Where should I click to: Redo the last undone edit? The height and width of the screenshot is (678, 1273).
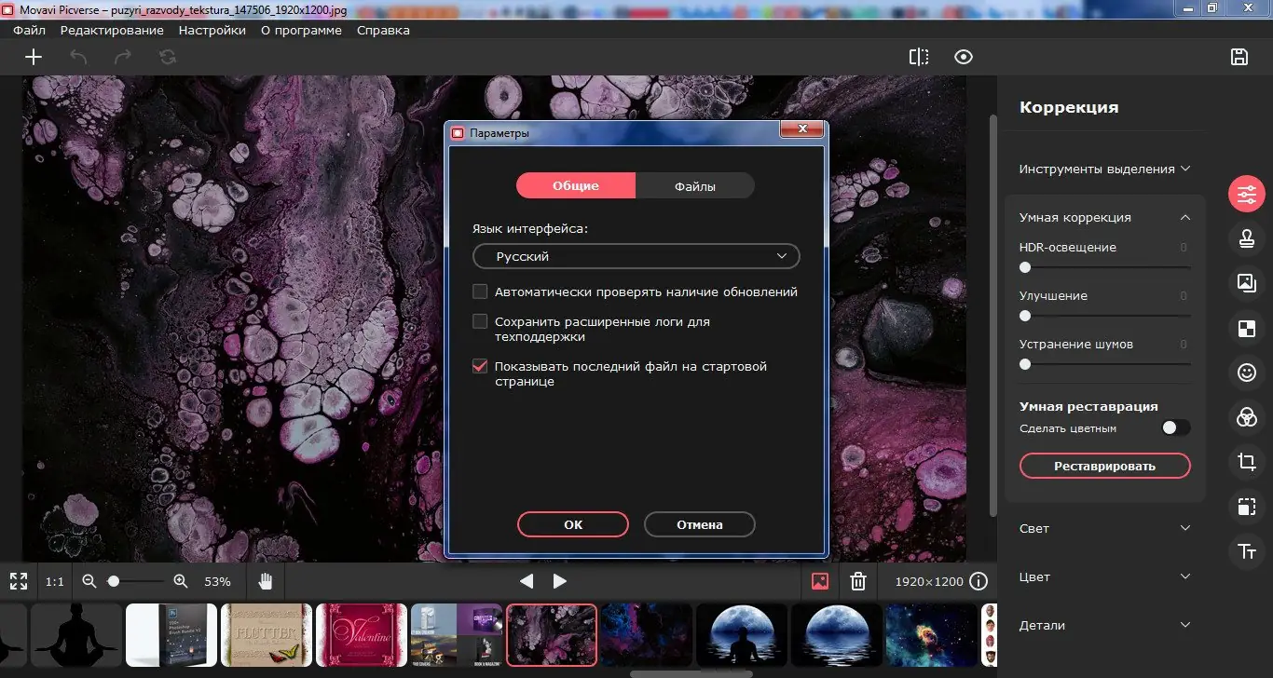tap(123, 57)
